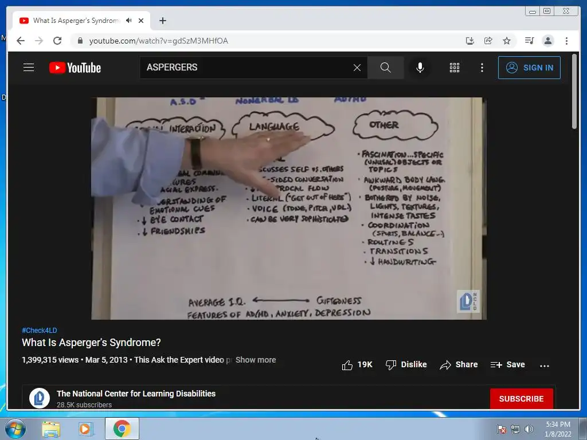
Task: Open the volume tray icon
Action: pyautogui.click(x=529, y=429)
